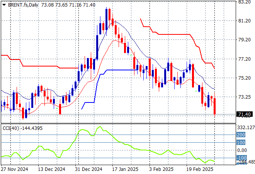Click the green CCI line peak
This screenshot has width=255, height=174.
click(x=100, y=127)
